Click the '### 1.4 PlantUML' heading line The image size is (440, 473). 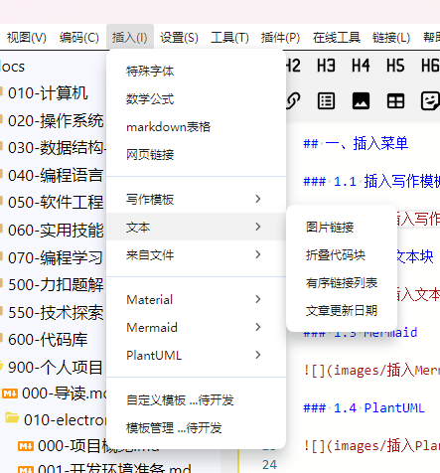tap(364, 408)
